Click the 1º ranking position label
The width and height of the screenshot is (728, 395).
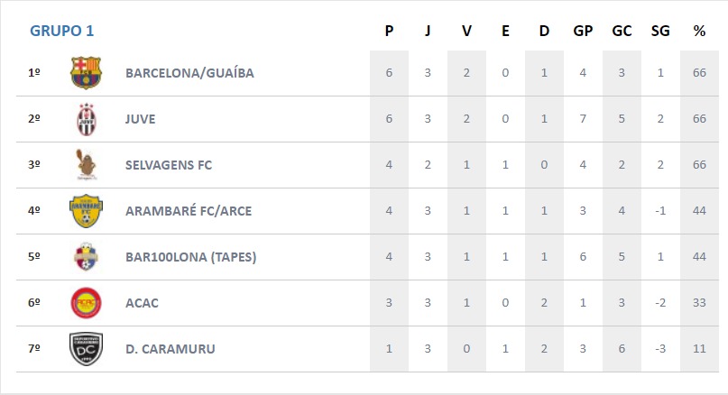point(34,73)
